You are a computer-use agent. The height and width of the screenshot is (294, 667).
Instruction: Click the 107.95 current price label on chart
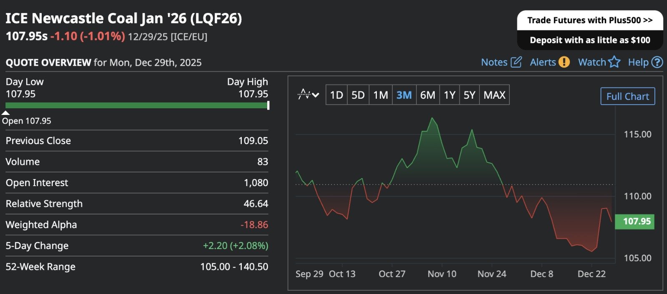(x=636, y=221)
